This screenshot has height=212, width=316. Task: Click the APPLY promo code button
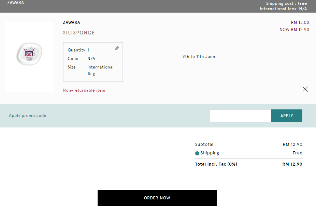coord(287,116)
